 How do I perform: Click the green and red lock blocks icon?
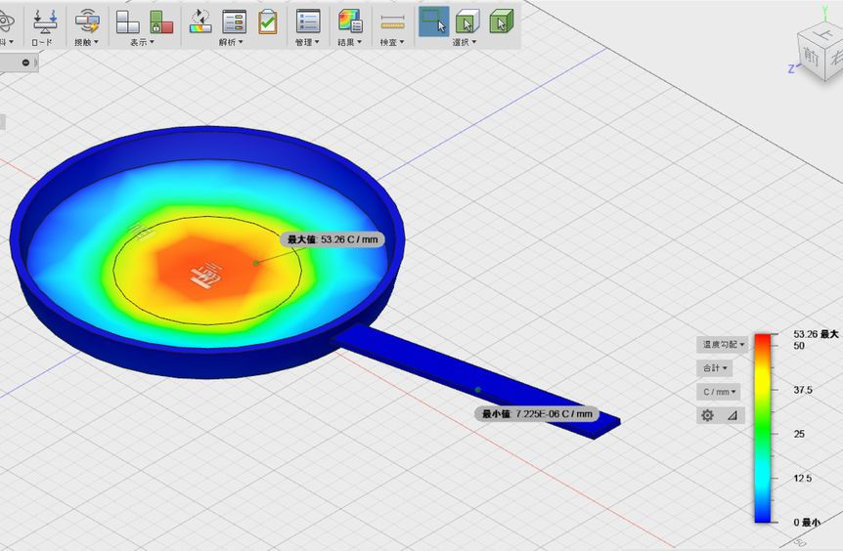160,21
